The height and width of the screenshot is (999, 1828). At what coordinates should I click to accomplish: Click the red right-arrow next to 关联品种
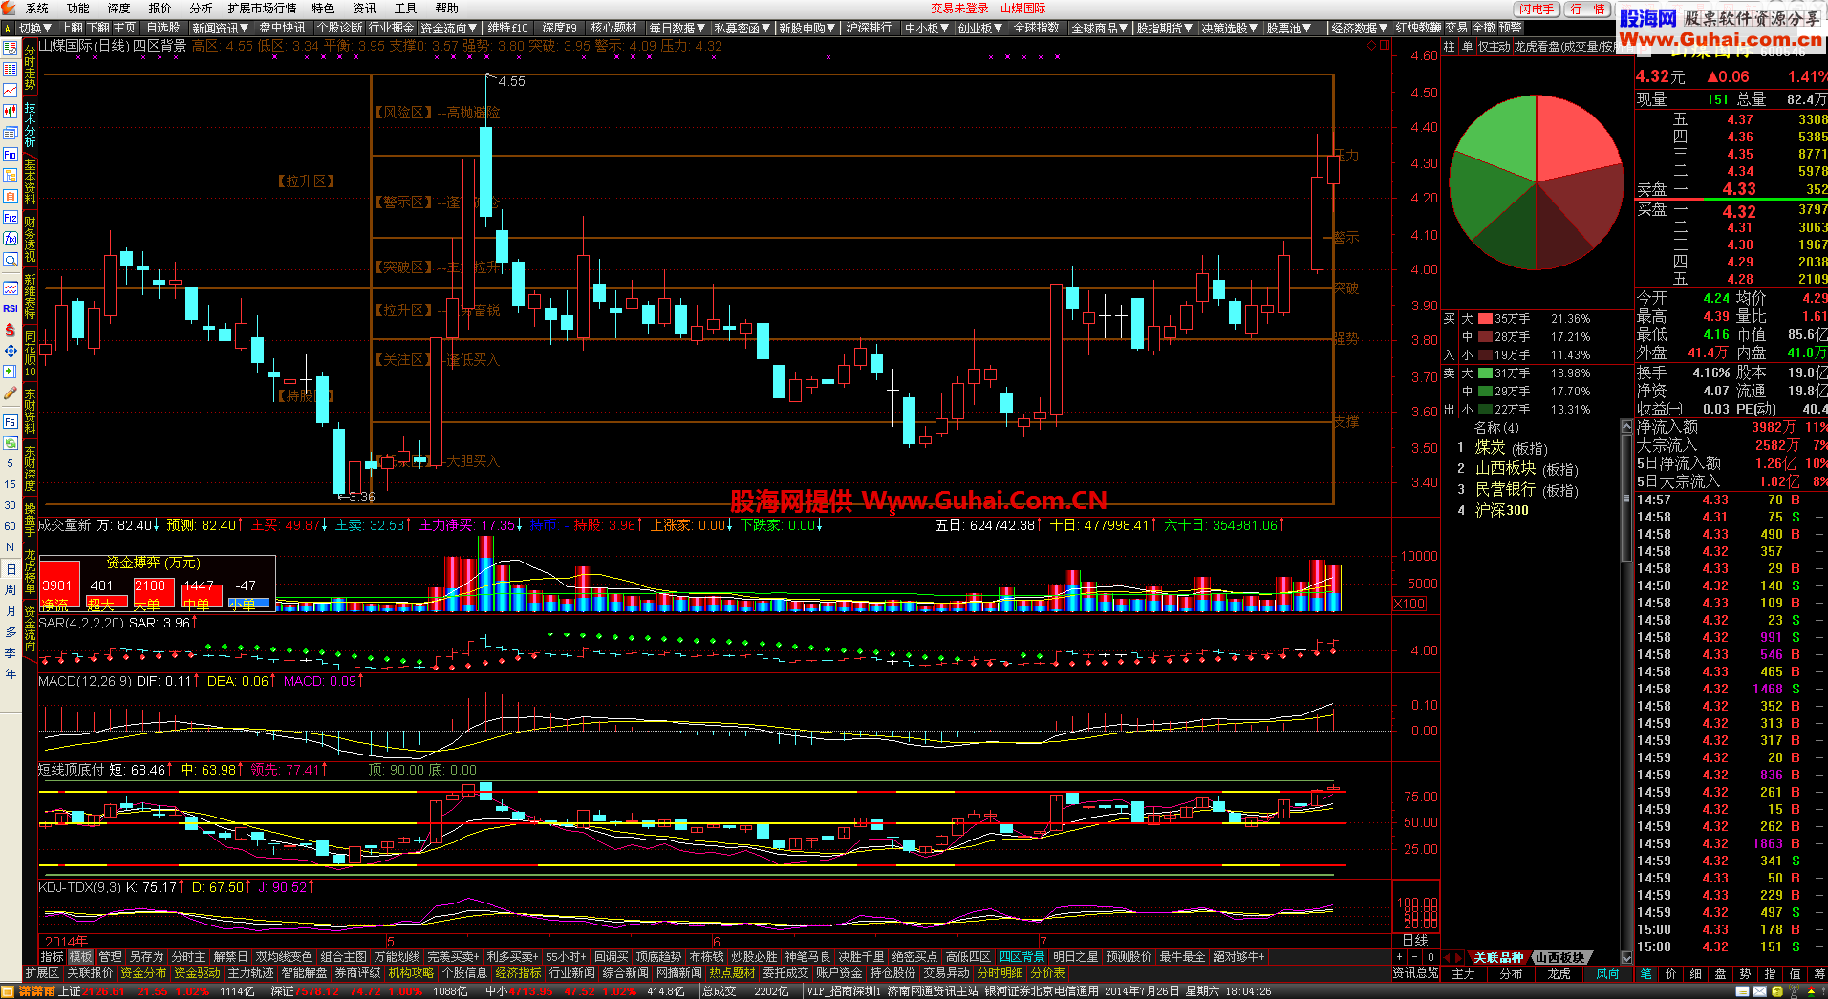[1459, 957]
